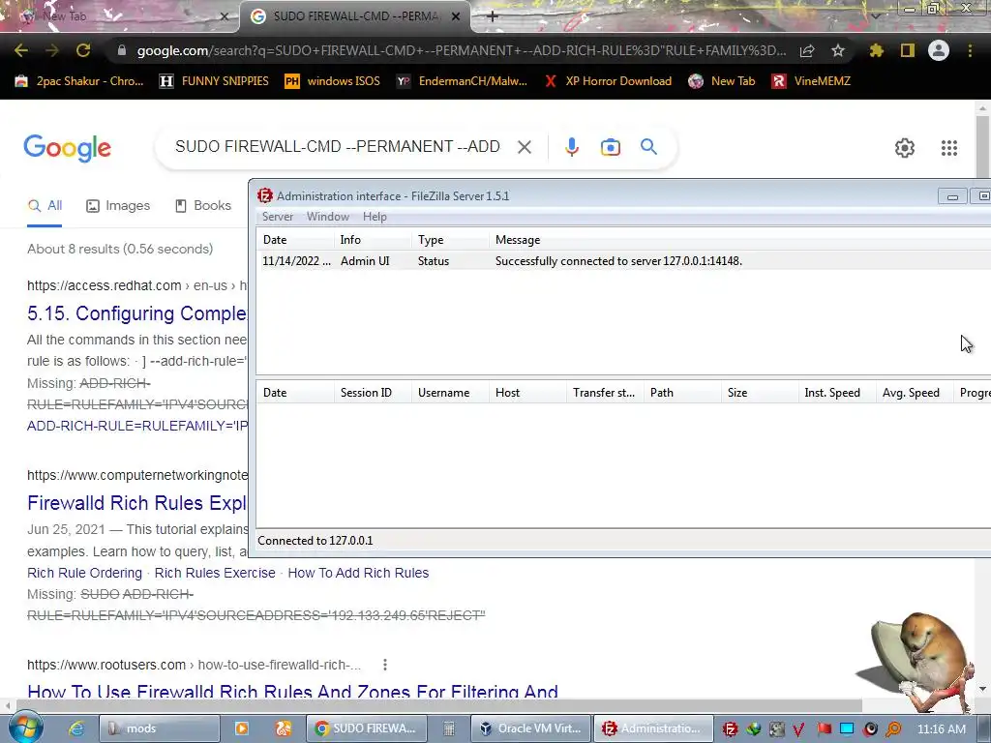Screen dimensions: 991x743
Task: Open Windows Media Player taskbar icon
Action: point(241,728)
